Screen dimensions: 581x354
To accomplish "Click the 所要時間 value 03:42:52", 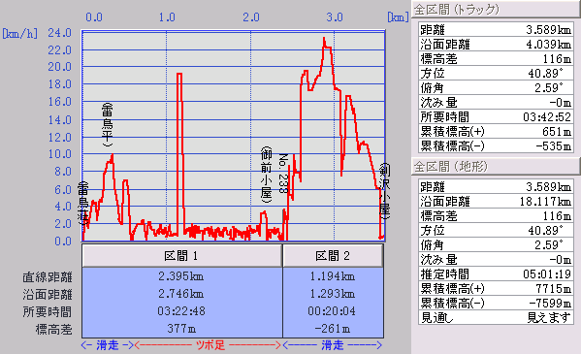I will click(x=547, y=117).
